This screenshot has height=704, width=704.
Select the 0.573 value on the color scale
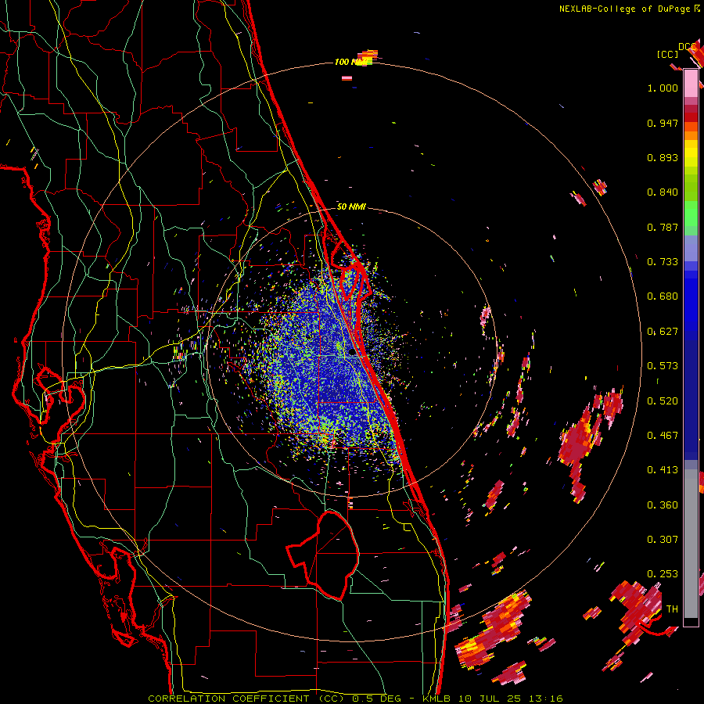click(x=663, y=366)
